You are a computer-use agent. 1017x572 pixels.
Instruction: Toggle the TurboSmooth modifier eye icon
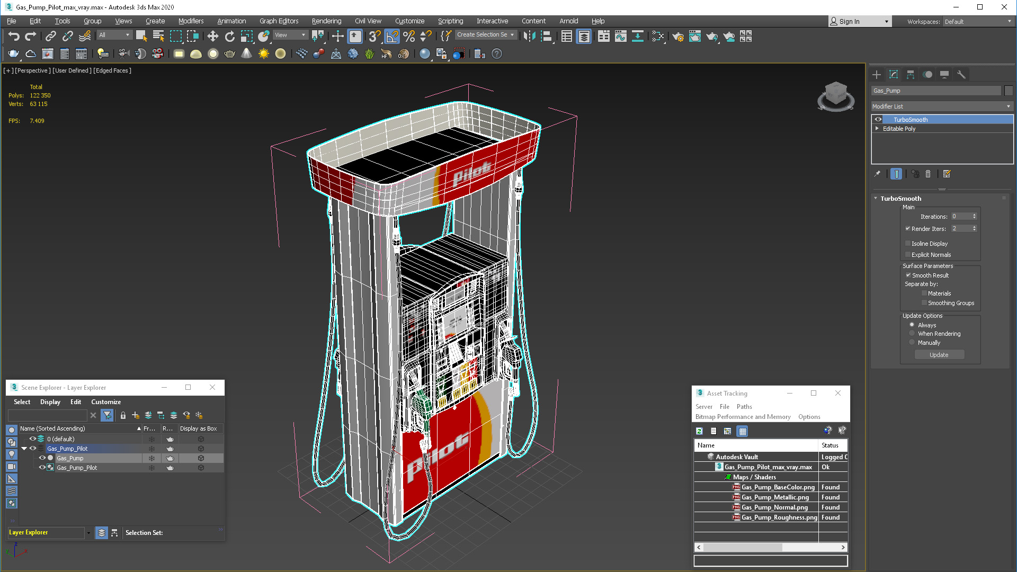click(x=878, y=120)
